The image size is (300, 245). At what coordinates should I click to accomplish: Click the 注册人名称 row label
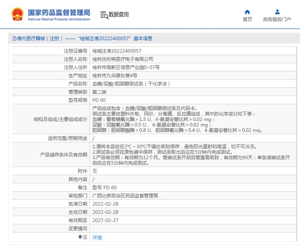(75, 59)
